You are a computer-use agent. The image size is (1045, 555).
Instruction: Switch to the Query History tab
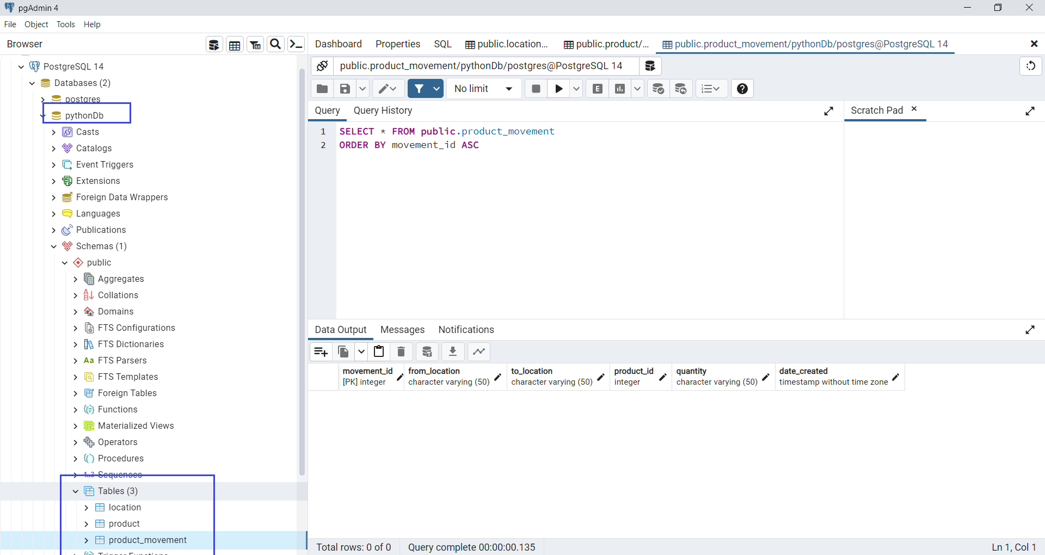coord(383,110)
